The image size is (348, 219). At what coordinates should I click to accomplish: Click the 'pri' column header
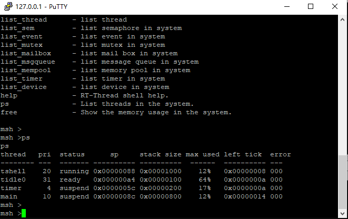[45, 155]
